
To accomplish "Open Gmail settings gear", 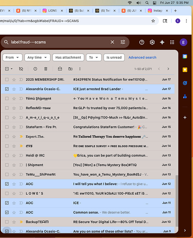I will click(x=152, y=42).
